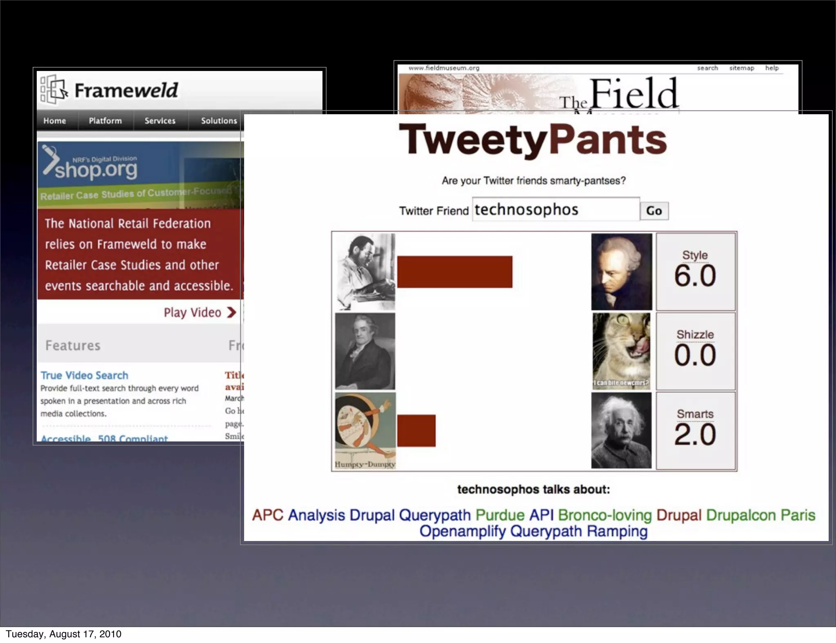
Task: Click the red Drupal tag
Action: pyautogui.click(x=679, y=515)
